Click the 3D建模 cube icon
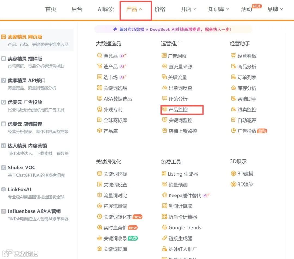 (233, 173)
